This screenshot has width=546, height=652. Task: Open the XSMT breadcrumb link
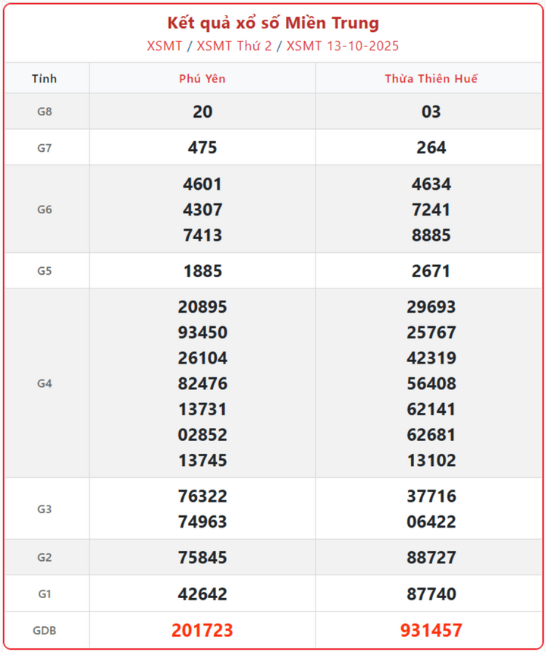165,46
